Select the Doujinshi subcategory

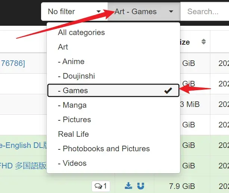pyautogui.click(x=113, y=76)
